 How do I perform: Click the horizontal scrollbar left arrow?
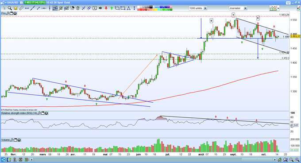point(32,159)
